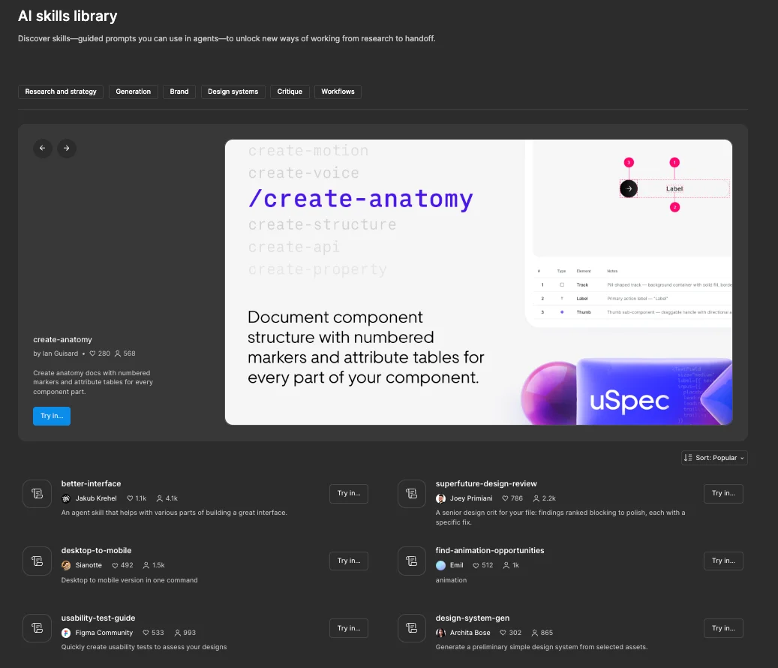The height and width of the screenshot is (668, 778).
Task: Click the desktop-to-mobile skill icon
Action: (38, 561)
